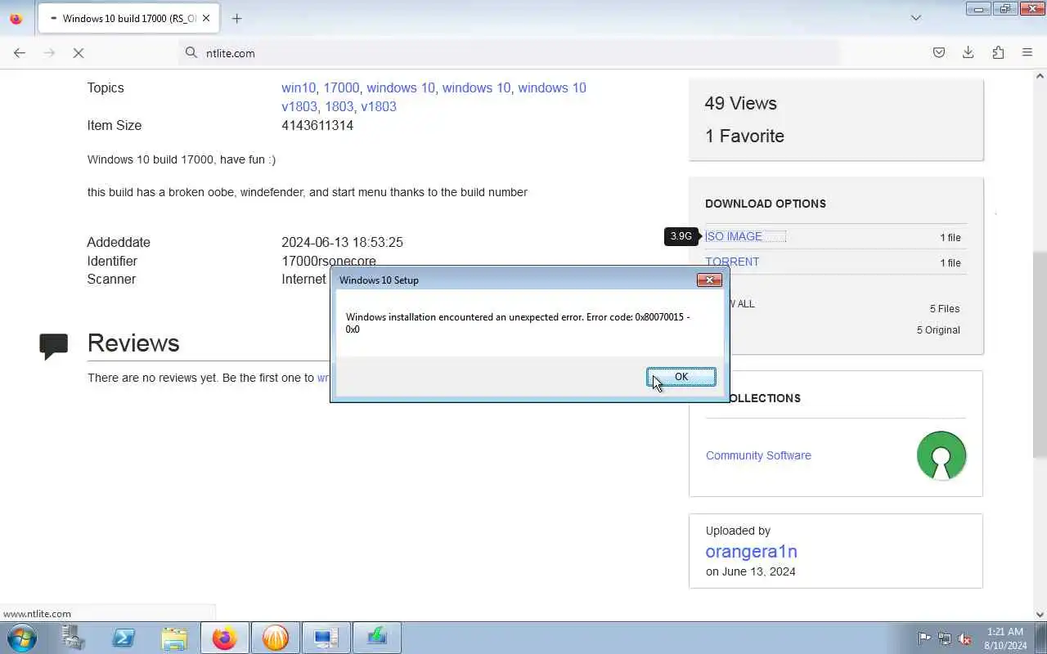Screen dimensions: 1047x654
Task: Click OK in the Windows 10 Setup dialog
Action: [x=681, y=377]
